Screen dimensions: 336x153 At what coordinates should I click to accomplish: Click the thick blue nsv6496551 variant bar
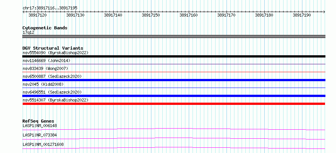[174, 96]
